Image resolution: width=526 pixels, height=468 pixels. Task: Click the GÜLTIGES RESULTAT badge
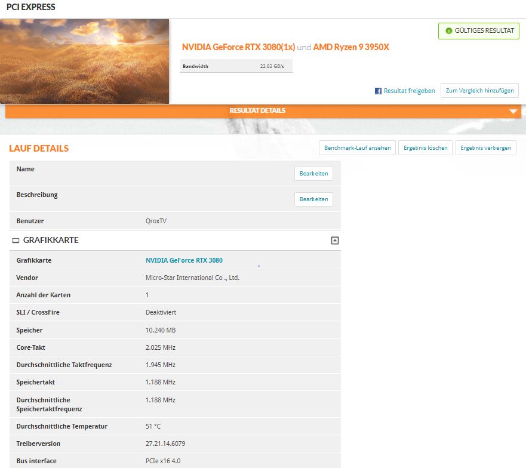click(x=479, y=31)
